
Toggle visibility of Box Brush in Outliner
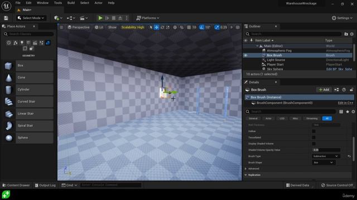click(245, 56)
